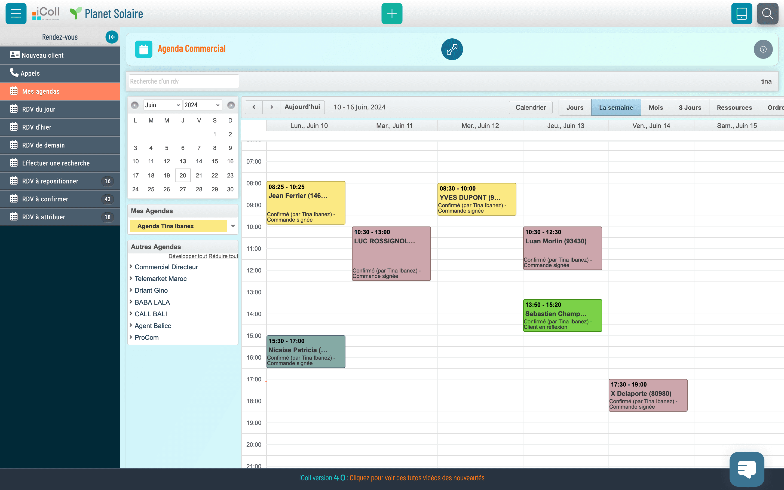Open RDV à confirmer list
Viewport: 784px width, 490px height.
pos(60,199)
